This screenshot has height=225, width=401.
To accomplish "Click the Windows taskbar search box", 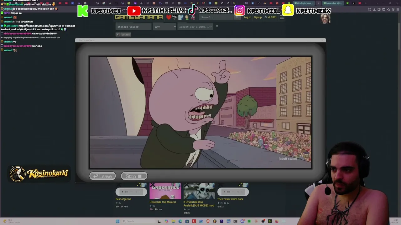I will 138,221.
